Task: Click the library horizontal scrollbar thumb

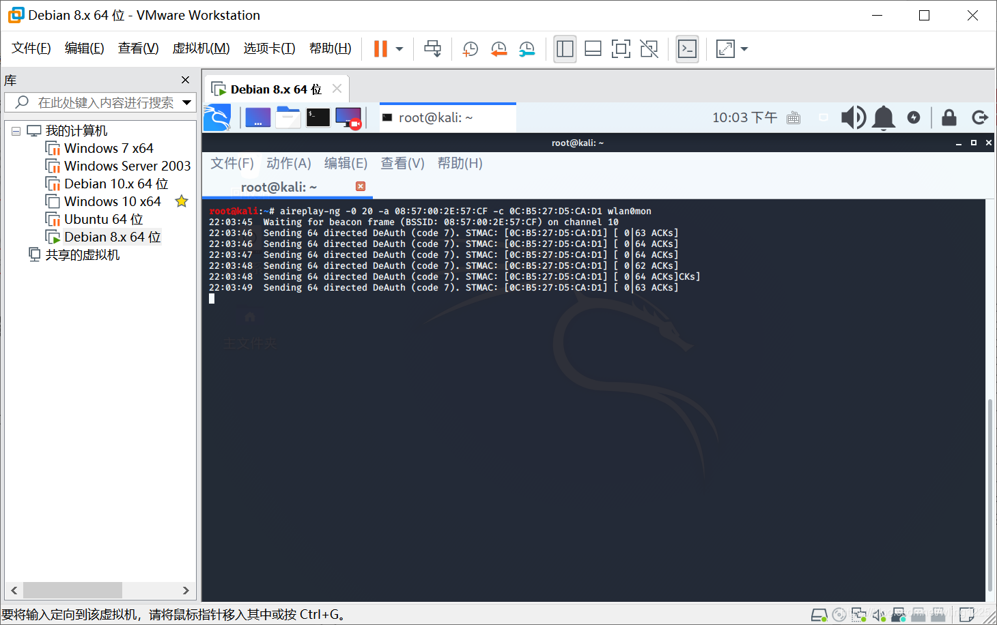Action: click(x=72, y=590)
